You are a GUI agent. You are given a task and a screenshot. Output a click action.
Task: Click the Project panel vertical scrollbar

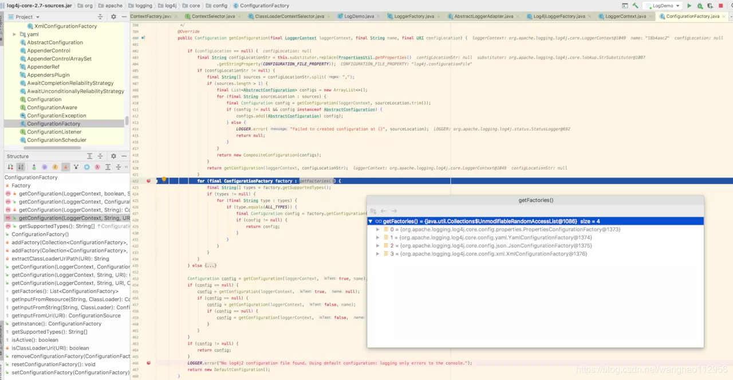point(127,122)
